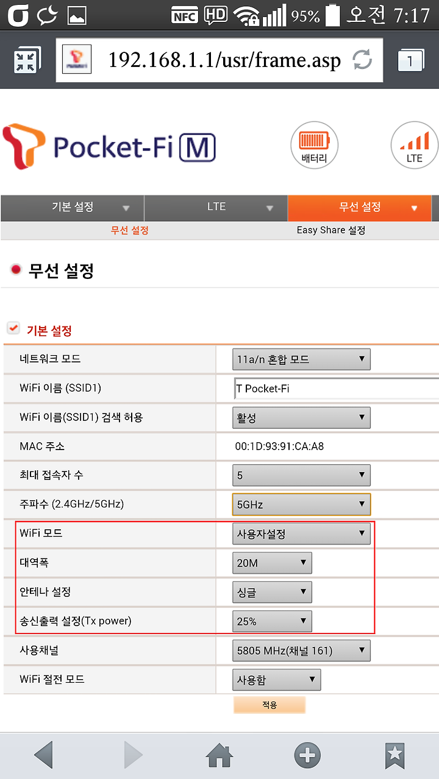
Task: Open the 사용채널 5805 MHz dropdown
Action: [302, 650]
